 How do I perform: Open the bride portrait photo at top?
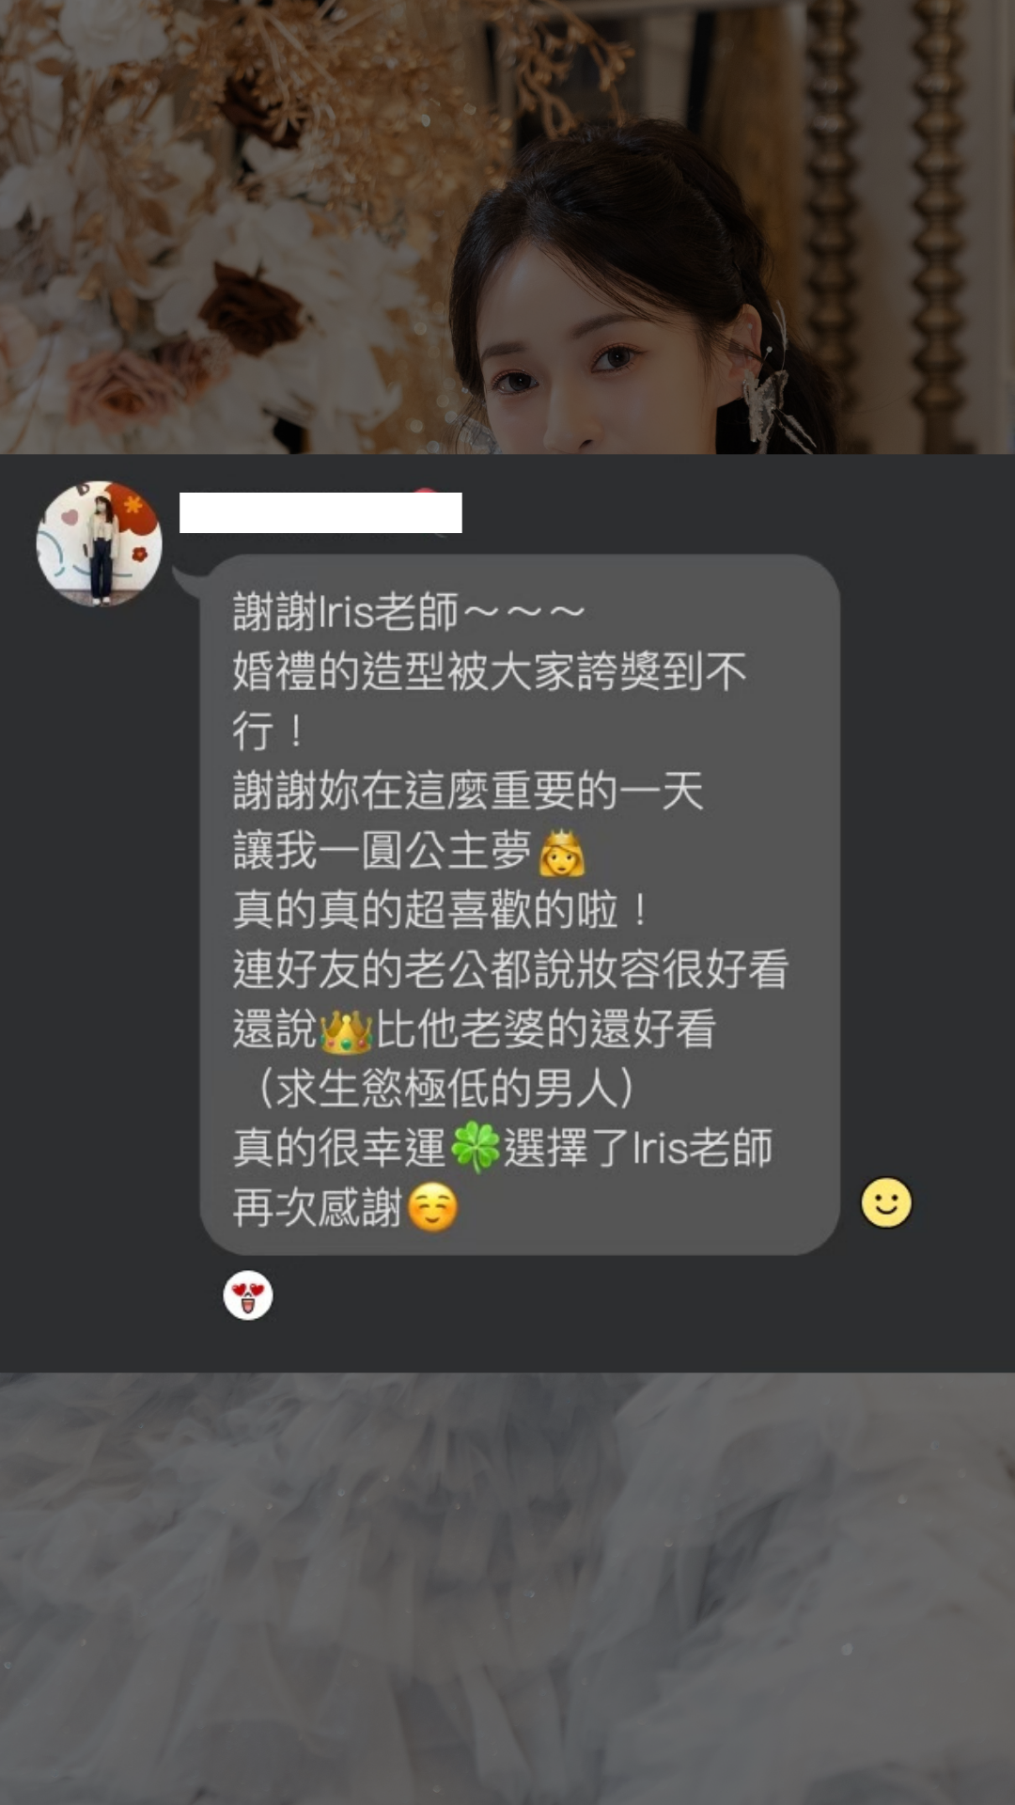(x=507, y=227)
